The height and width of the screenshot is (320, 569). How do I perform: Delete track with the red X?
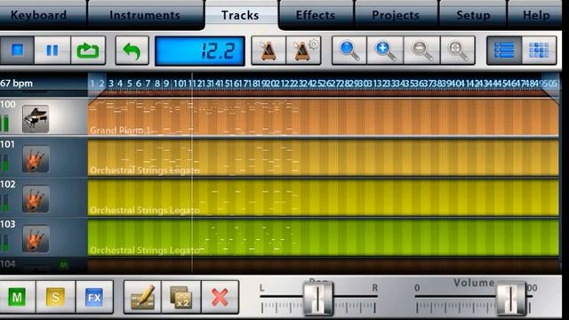[x=220, y=298]
